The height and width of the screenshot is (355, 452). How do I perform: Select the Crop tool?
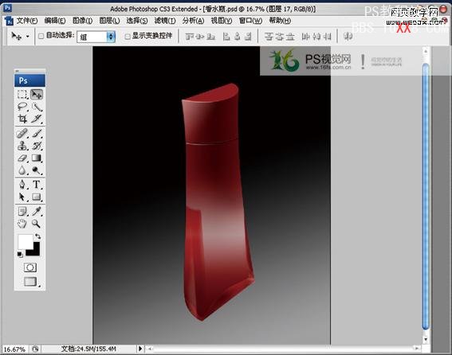(22, 119)
